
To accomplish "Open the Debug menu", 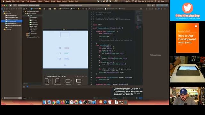I will 53,1.
